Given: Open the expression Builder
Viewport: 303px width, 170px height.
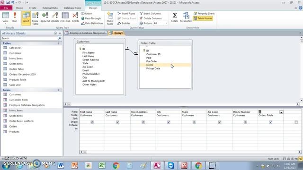Looking at the screenshot, I should click(124, 23).
